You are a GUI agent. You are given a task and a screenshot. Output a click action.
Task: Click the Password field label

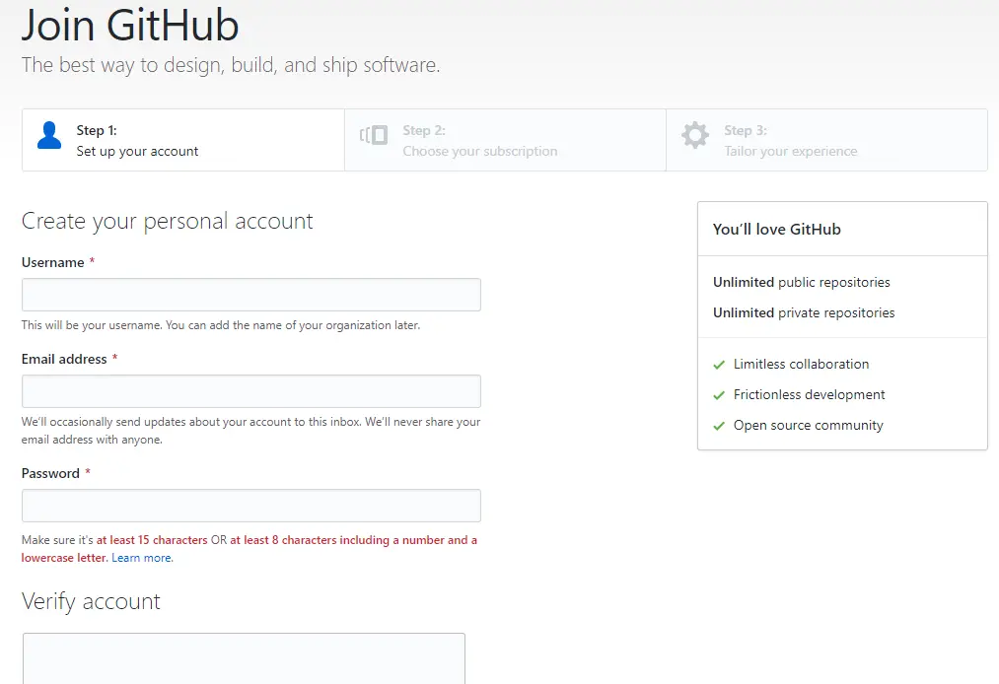pyautogui.click(x=50, y=474)
